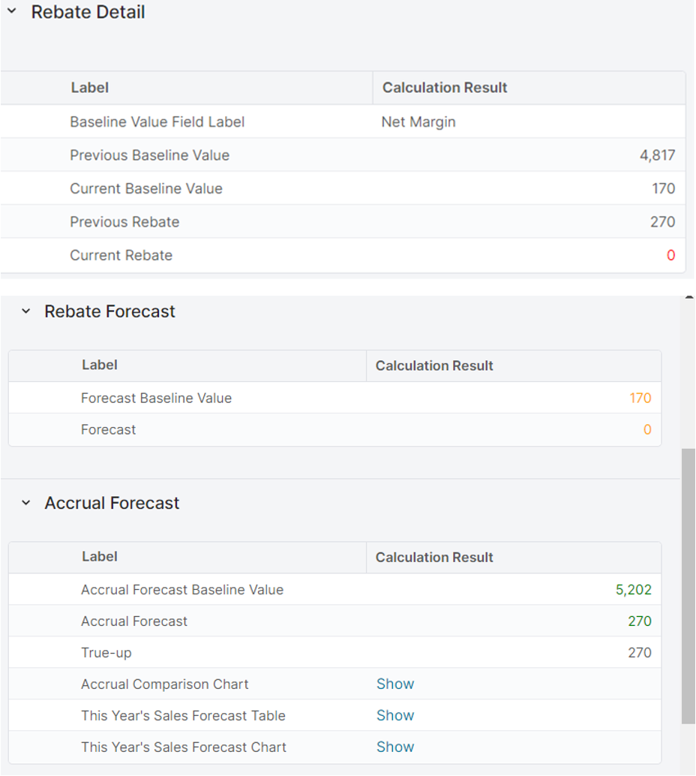Image resolution: width=696 pixels, height=776 pixels.
Task: Click the vertical scrollbar thumb
Action: coord(688,585)
